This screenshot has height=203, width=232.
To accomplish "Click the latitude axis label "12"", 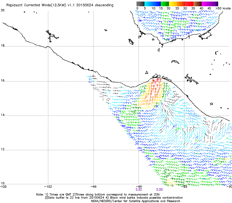I will pos(3,149).
